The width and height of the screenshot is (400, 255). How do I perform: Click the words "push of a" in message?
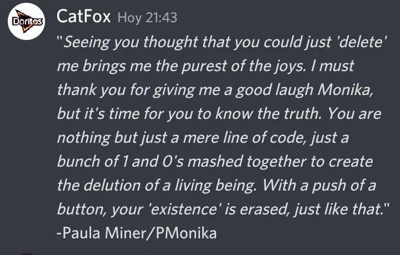(344, 186)
